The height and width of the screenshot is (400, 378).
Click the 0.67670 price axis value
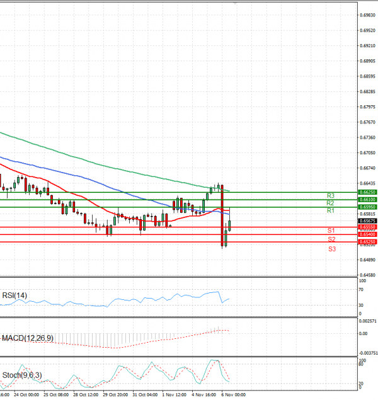point(367,122)
